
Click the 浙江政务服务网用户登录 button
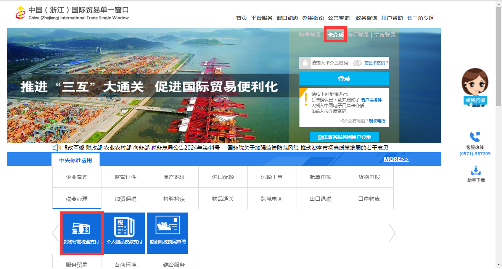tap(344, 137)
